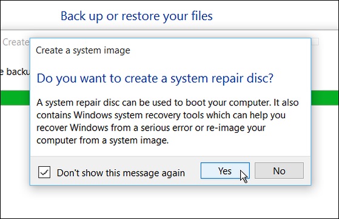The image size is (339, 219).
Task: Click the greyed-out 'Create' text behind the dialog
Action: coord(16,42)
